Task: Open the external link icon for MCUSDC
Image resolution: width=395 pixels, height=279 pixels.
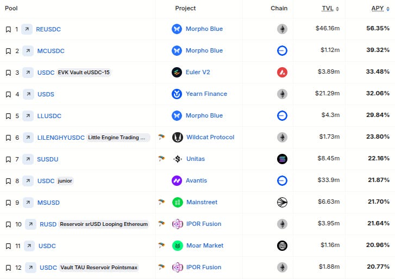Action: (28, 51)
